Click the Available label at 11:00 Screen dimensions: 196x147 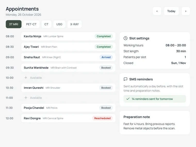(x=36, y=98)
